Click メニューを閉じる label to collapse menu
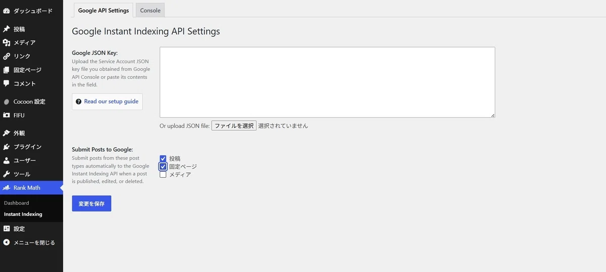606x272 pixels. 34,242
